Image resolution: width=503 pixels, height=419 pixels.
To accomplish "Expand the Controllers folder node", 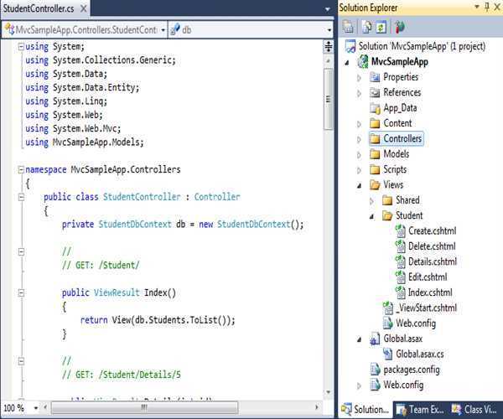I will click(x=360, y=139).
